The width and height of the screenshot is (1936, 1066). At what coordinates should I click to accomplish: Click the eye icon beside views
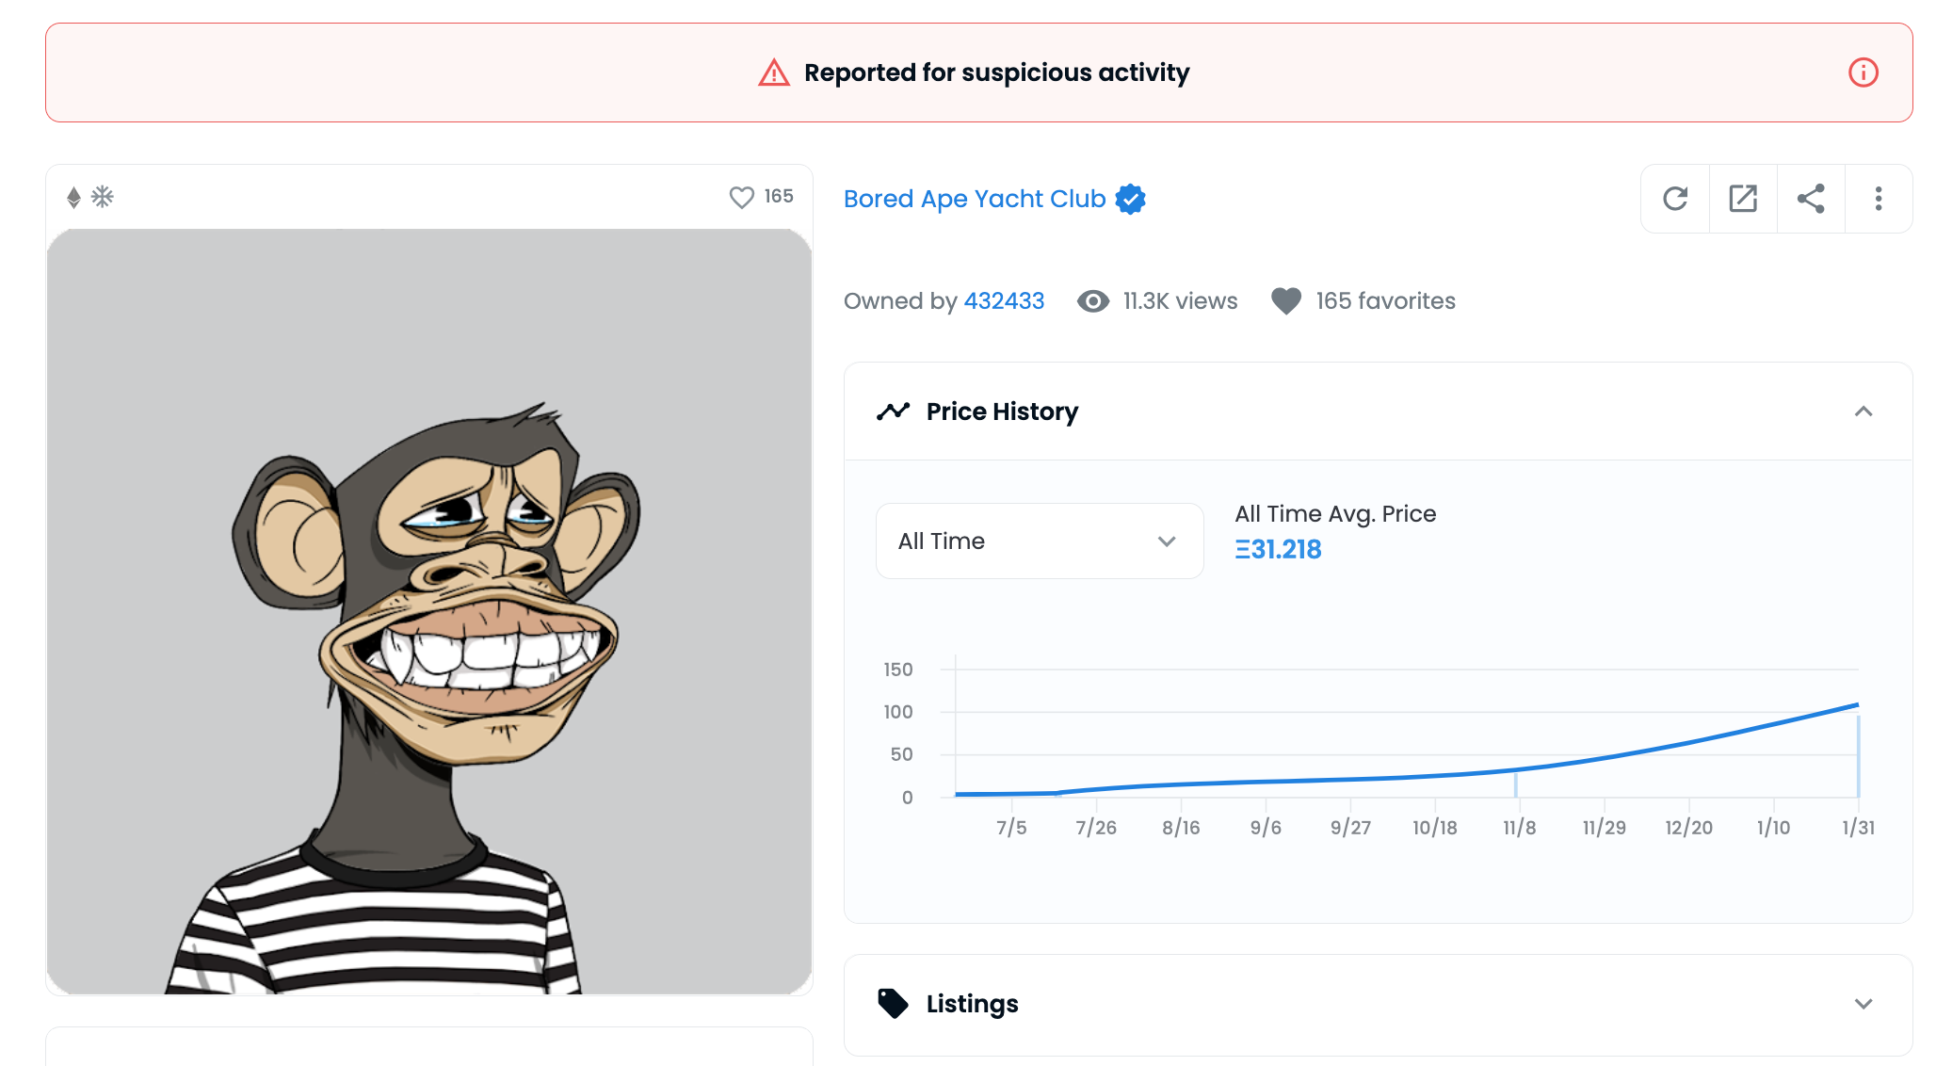tap(1093, 301)
